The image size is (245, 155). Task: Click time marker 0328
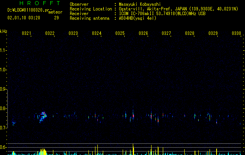pyautogui.click(x=190, y=33)
